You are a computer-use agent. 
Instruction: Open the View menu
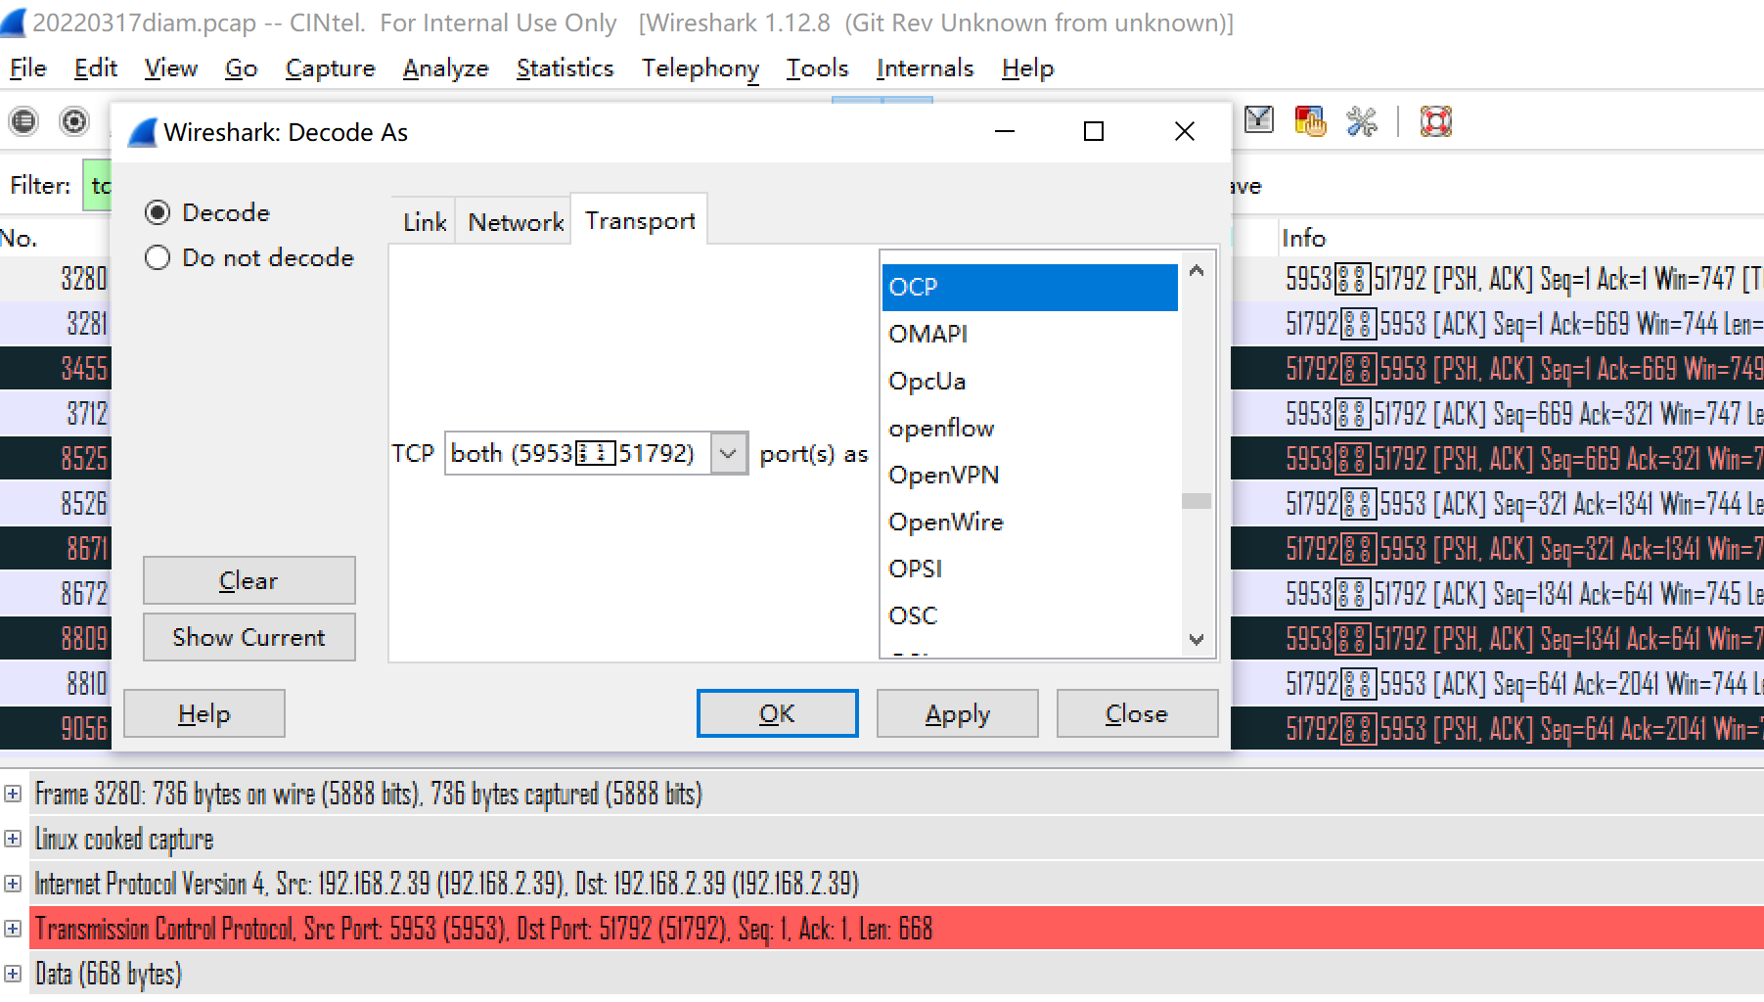(171, 68)
